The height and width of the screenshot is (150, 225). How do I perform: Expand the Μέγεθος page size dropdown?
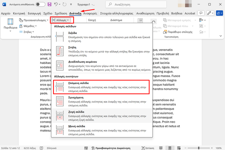click(28, 26)
